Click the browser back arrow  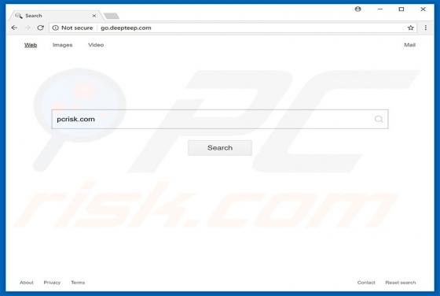pyautogui.click(x=14, y=28)
